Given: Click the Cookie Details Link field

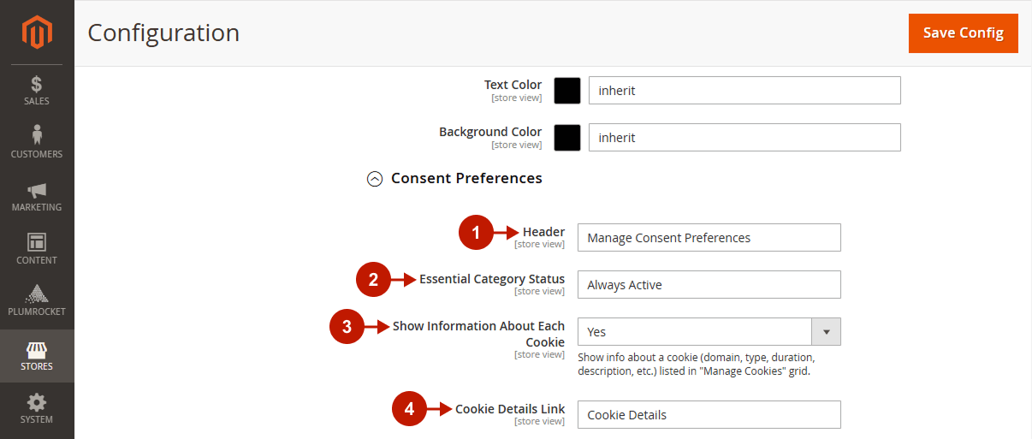Looking at the screenshot, I should point(709,414).
